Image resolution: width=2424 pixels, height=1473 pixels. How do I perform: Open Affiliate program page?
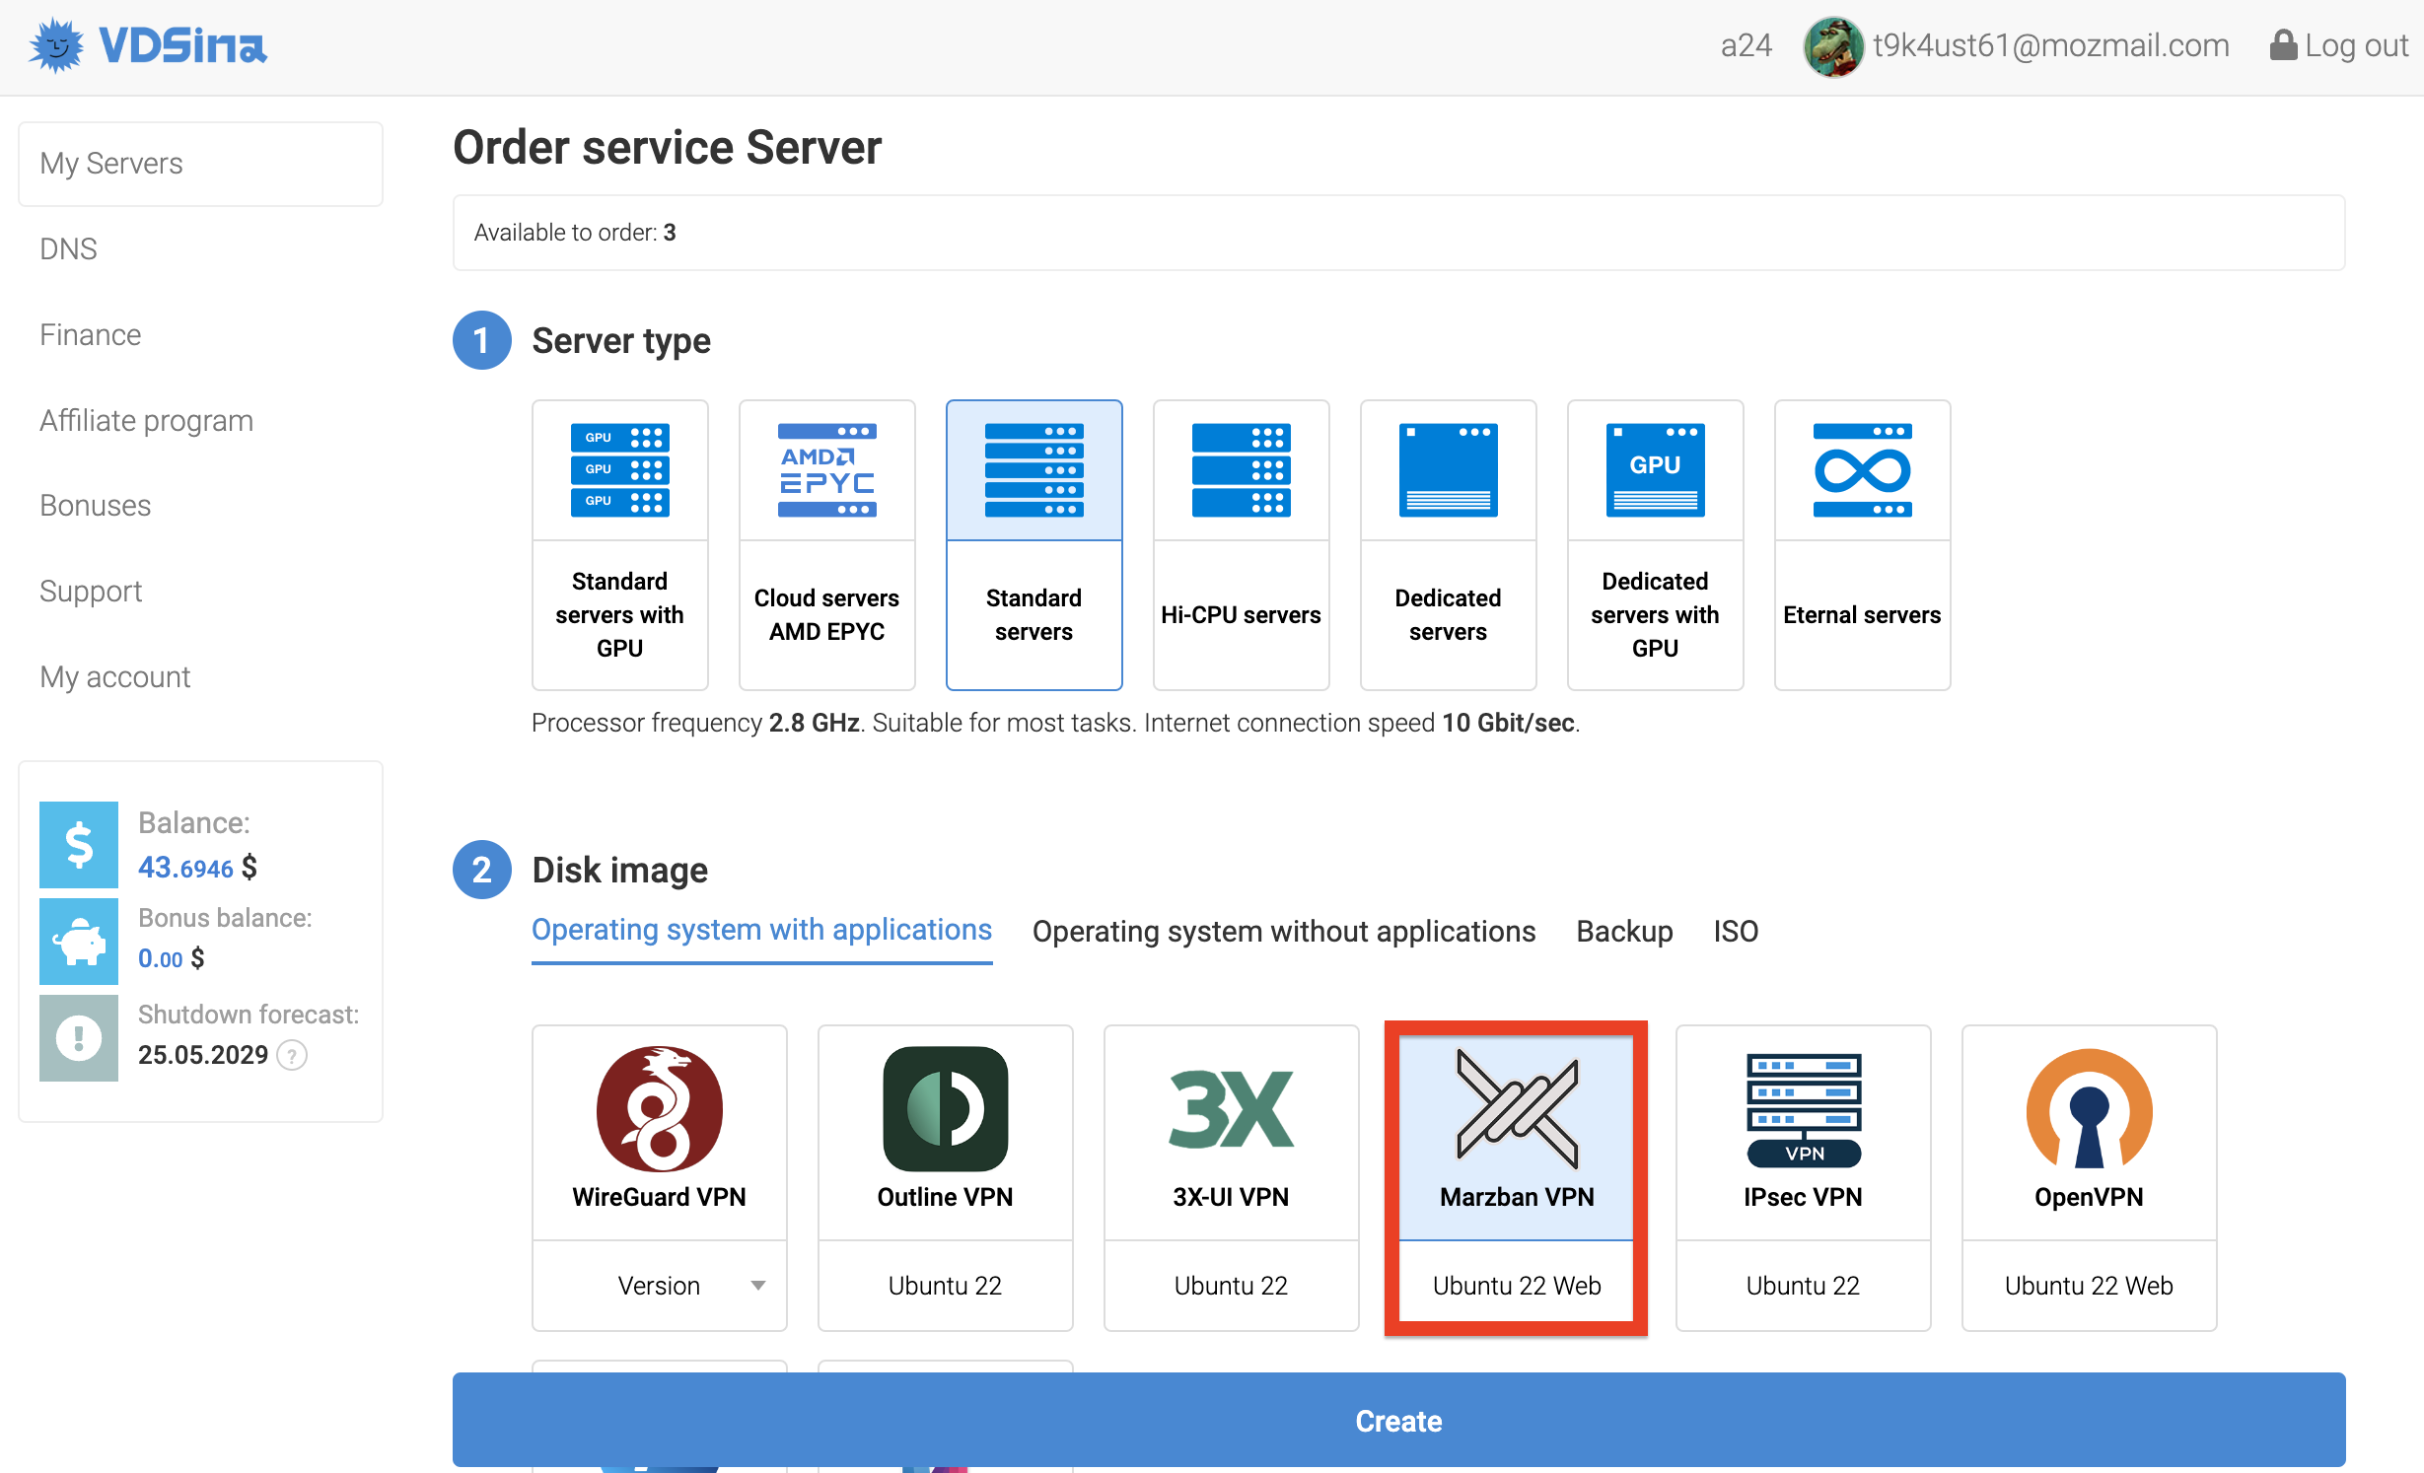click(x=146, y=420)
